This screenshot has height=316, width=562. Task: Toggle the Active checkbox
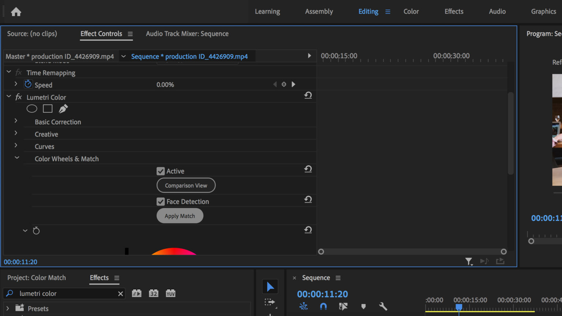161,171
